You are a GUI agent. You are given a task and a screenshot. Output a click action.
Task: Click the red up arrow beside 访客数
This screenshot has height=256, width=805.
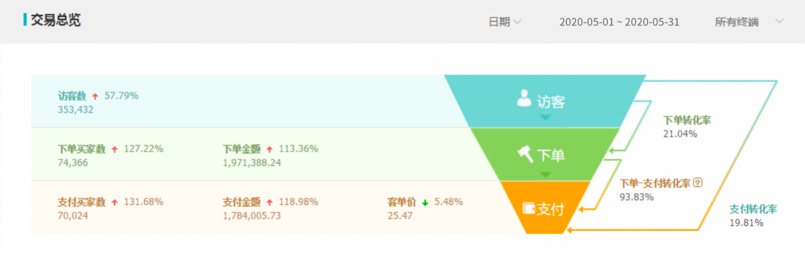[95, 96]
